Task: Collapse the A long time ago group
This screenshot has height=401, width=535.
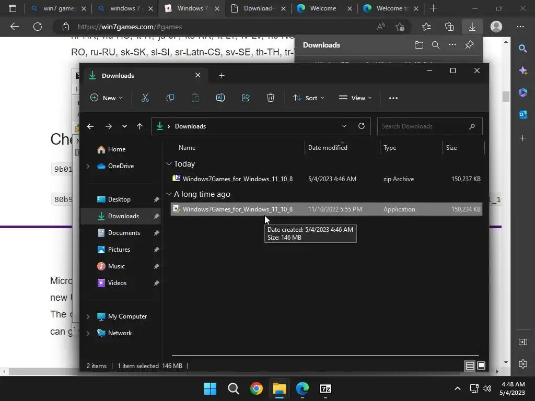Action: tap(169, 194)
